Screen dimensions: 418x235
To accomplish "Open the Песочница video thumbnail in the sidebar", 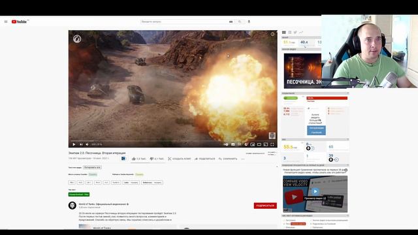I will pos(302,70).
